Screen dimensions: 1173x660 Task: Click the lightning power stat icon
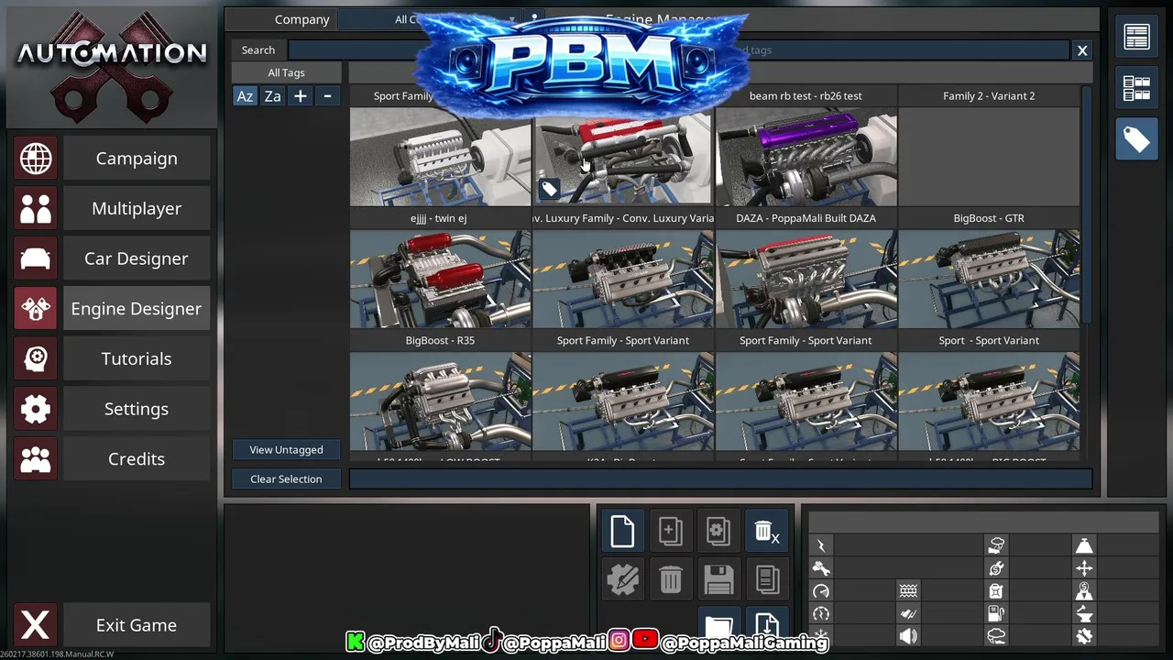point(821,546)
